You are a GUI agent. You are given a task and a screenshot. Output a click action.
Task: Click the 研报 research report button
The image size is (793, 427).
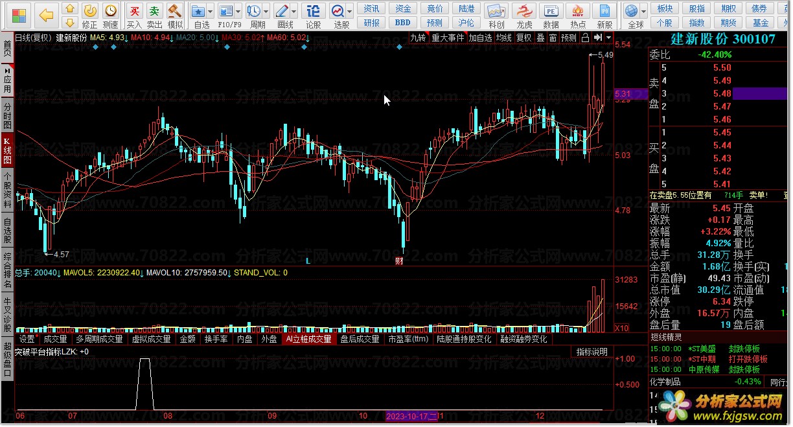pos(371,23)
